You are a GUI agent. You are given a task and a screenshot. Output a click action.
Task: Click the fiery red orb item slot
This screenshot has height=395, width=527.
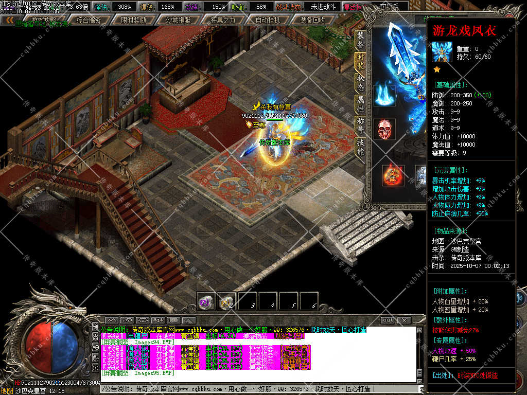393,175
